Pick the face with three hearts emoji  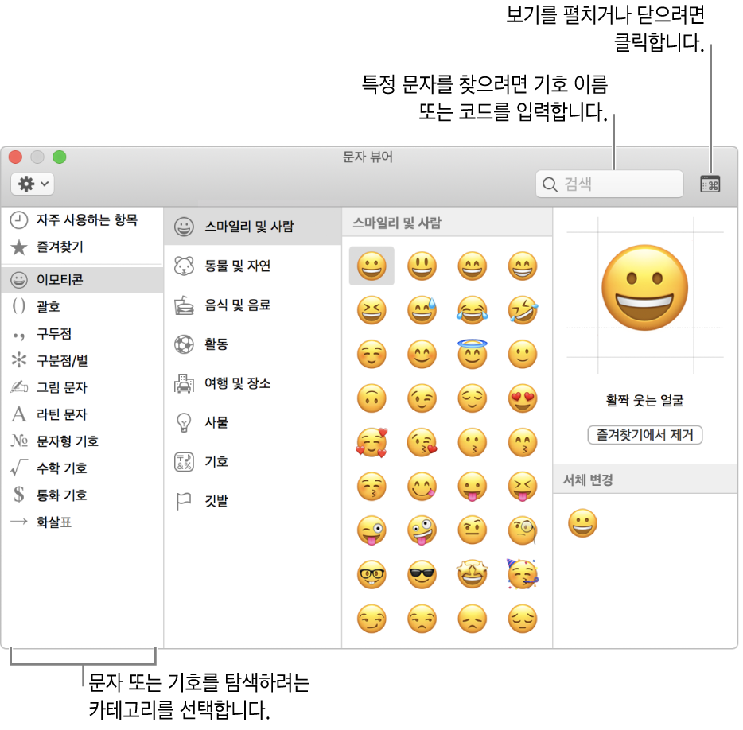(372, 442)
